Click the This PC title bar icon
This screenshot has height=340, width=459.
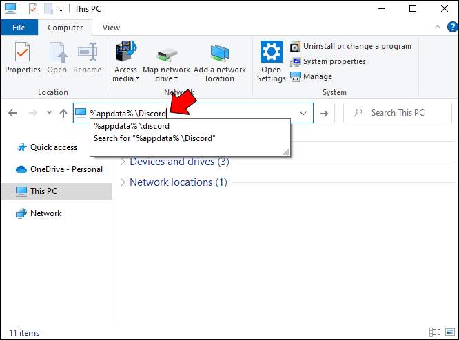click(10, 8)
